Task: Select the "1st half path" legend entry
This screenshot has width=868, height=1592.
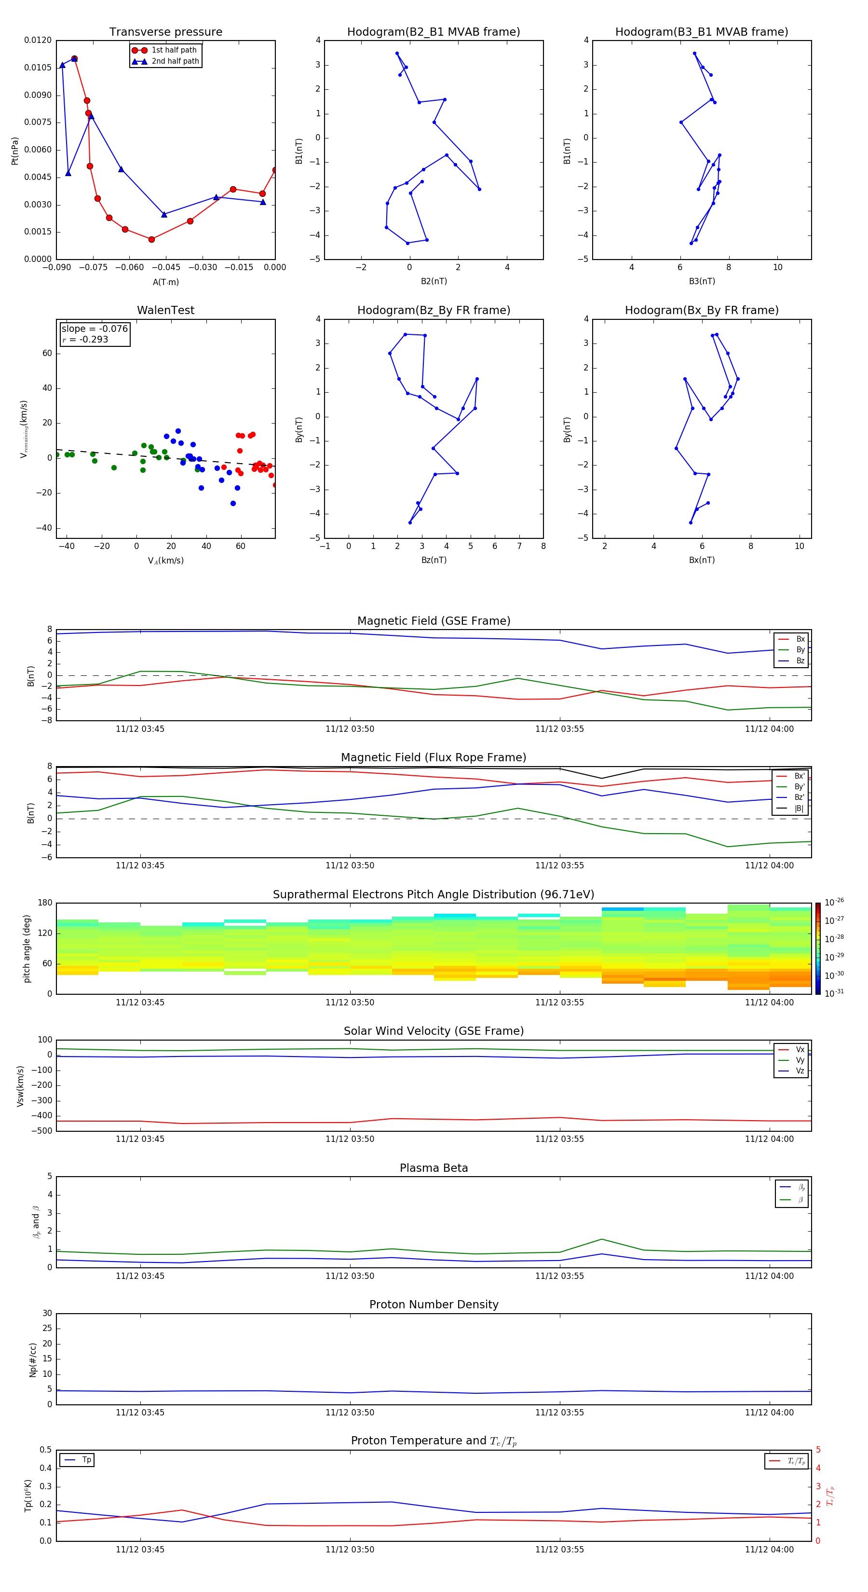Action: pos(165,50)
